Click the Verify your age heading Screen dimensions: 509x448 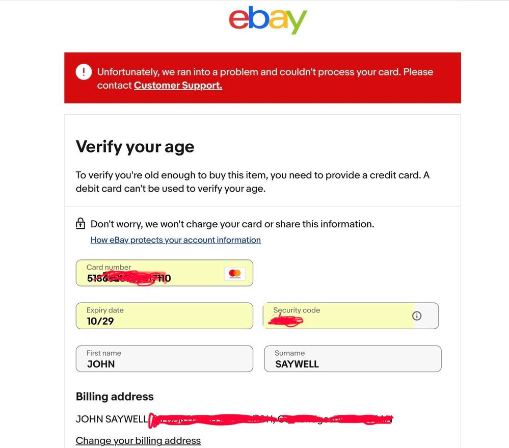[x=135, y=147]
